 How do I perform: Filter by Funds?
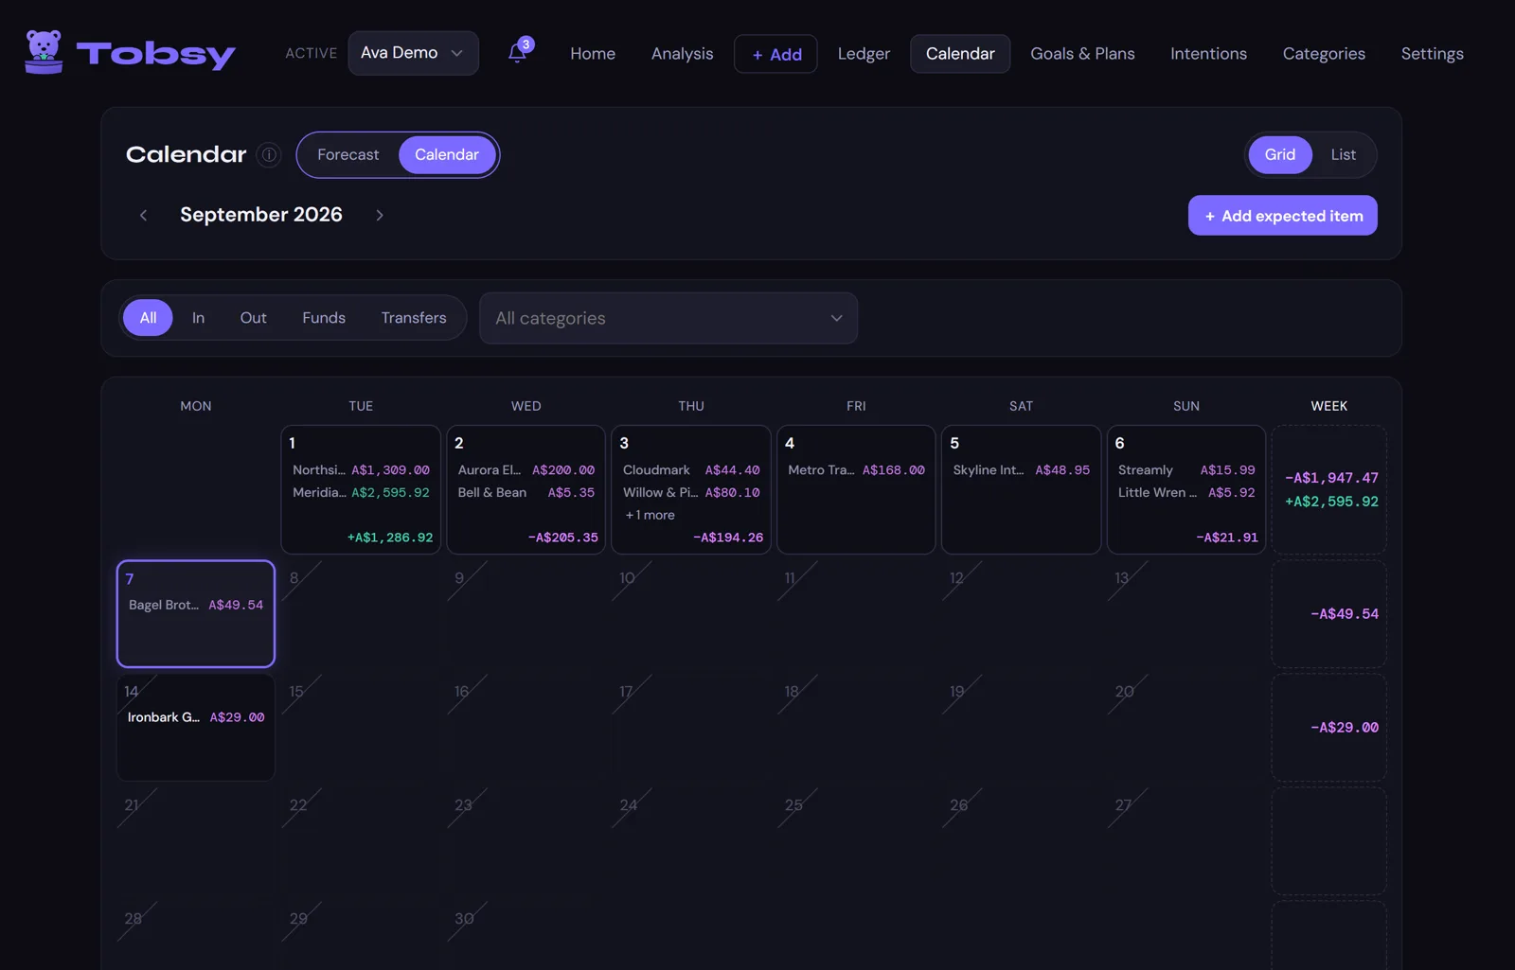pyautogui.click(x=324, y=318)
